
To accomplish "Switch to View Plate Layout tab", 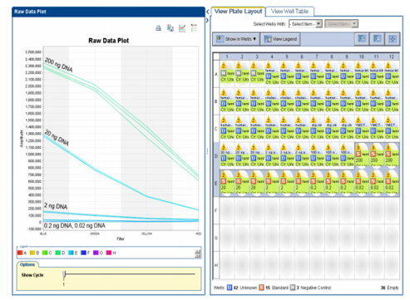I will (x=238, y=12).
